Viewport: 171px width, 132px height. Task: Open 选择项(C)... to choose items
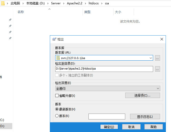coord(142,95)
